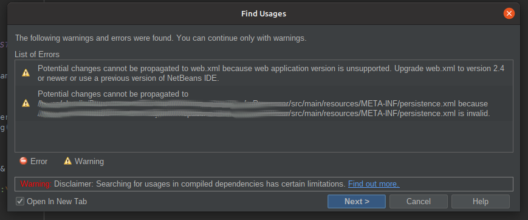Close the Find Usages dialog
This screenshot has width=528, height=220.
(509, 13)
